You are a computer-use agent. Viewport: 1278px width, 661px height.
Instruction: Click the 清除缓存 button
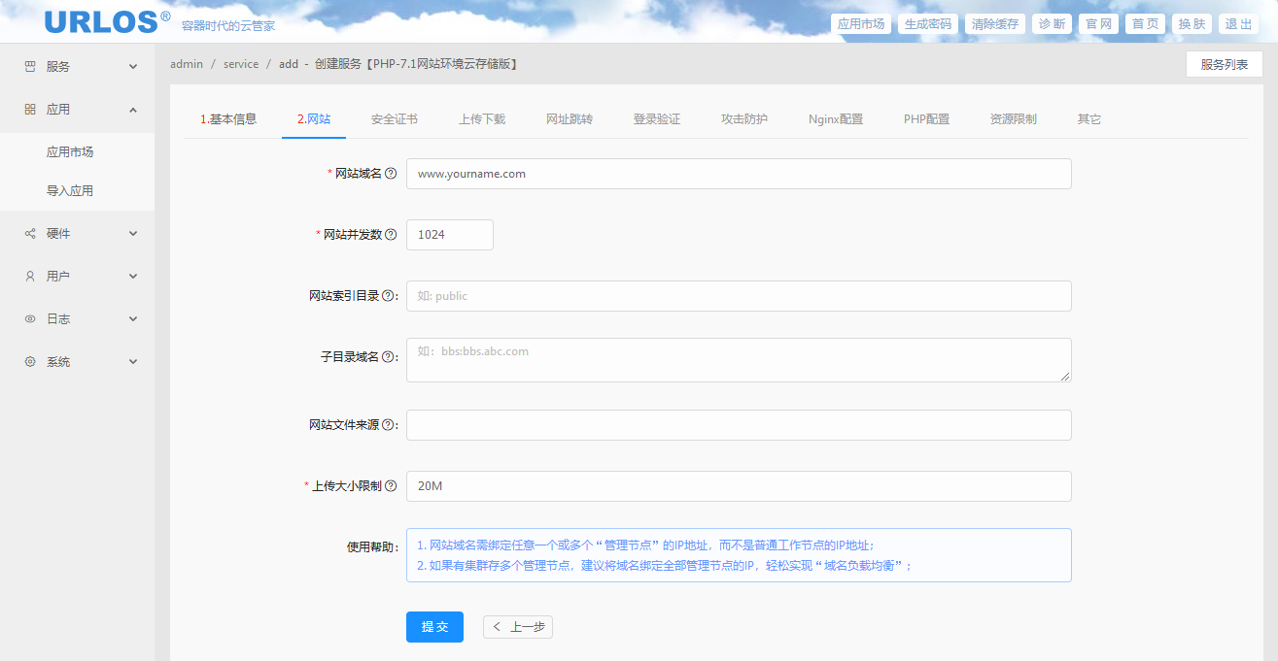(995, 24)
